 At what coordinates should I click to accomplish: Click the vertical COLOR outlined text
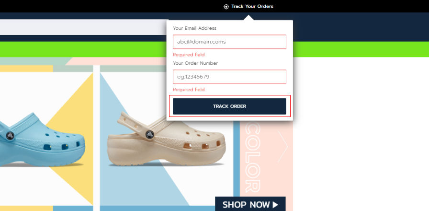252,157
